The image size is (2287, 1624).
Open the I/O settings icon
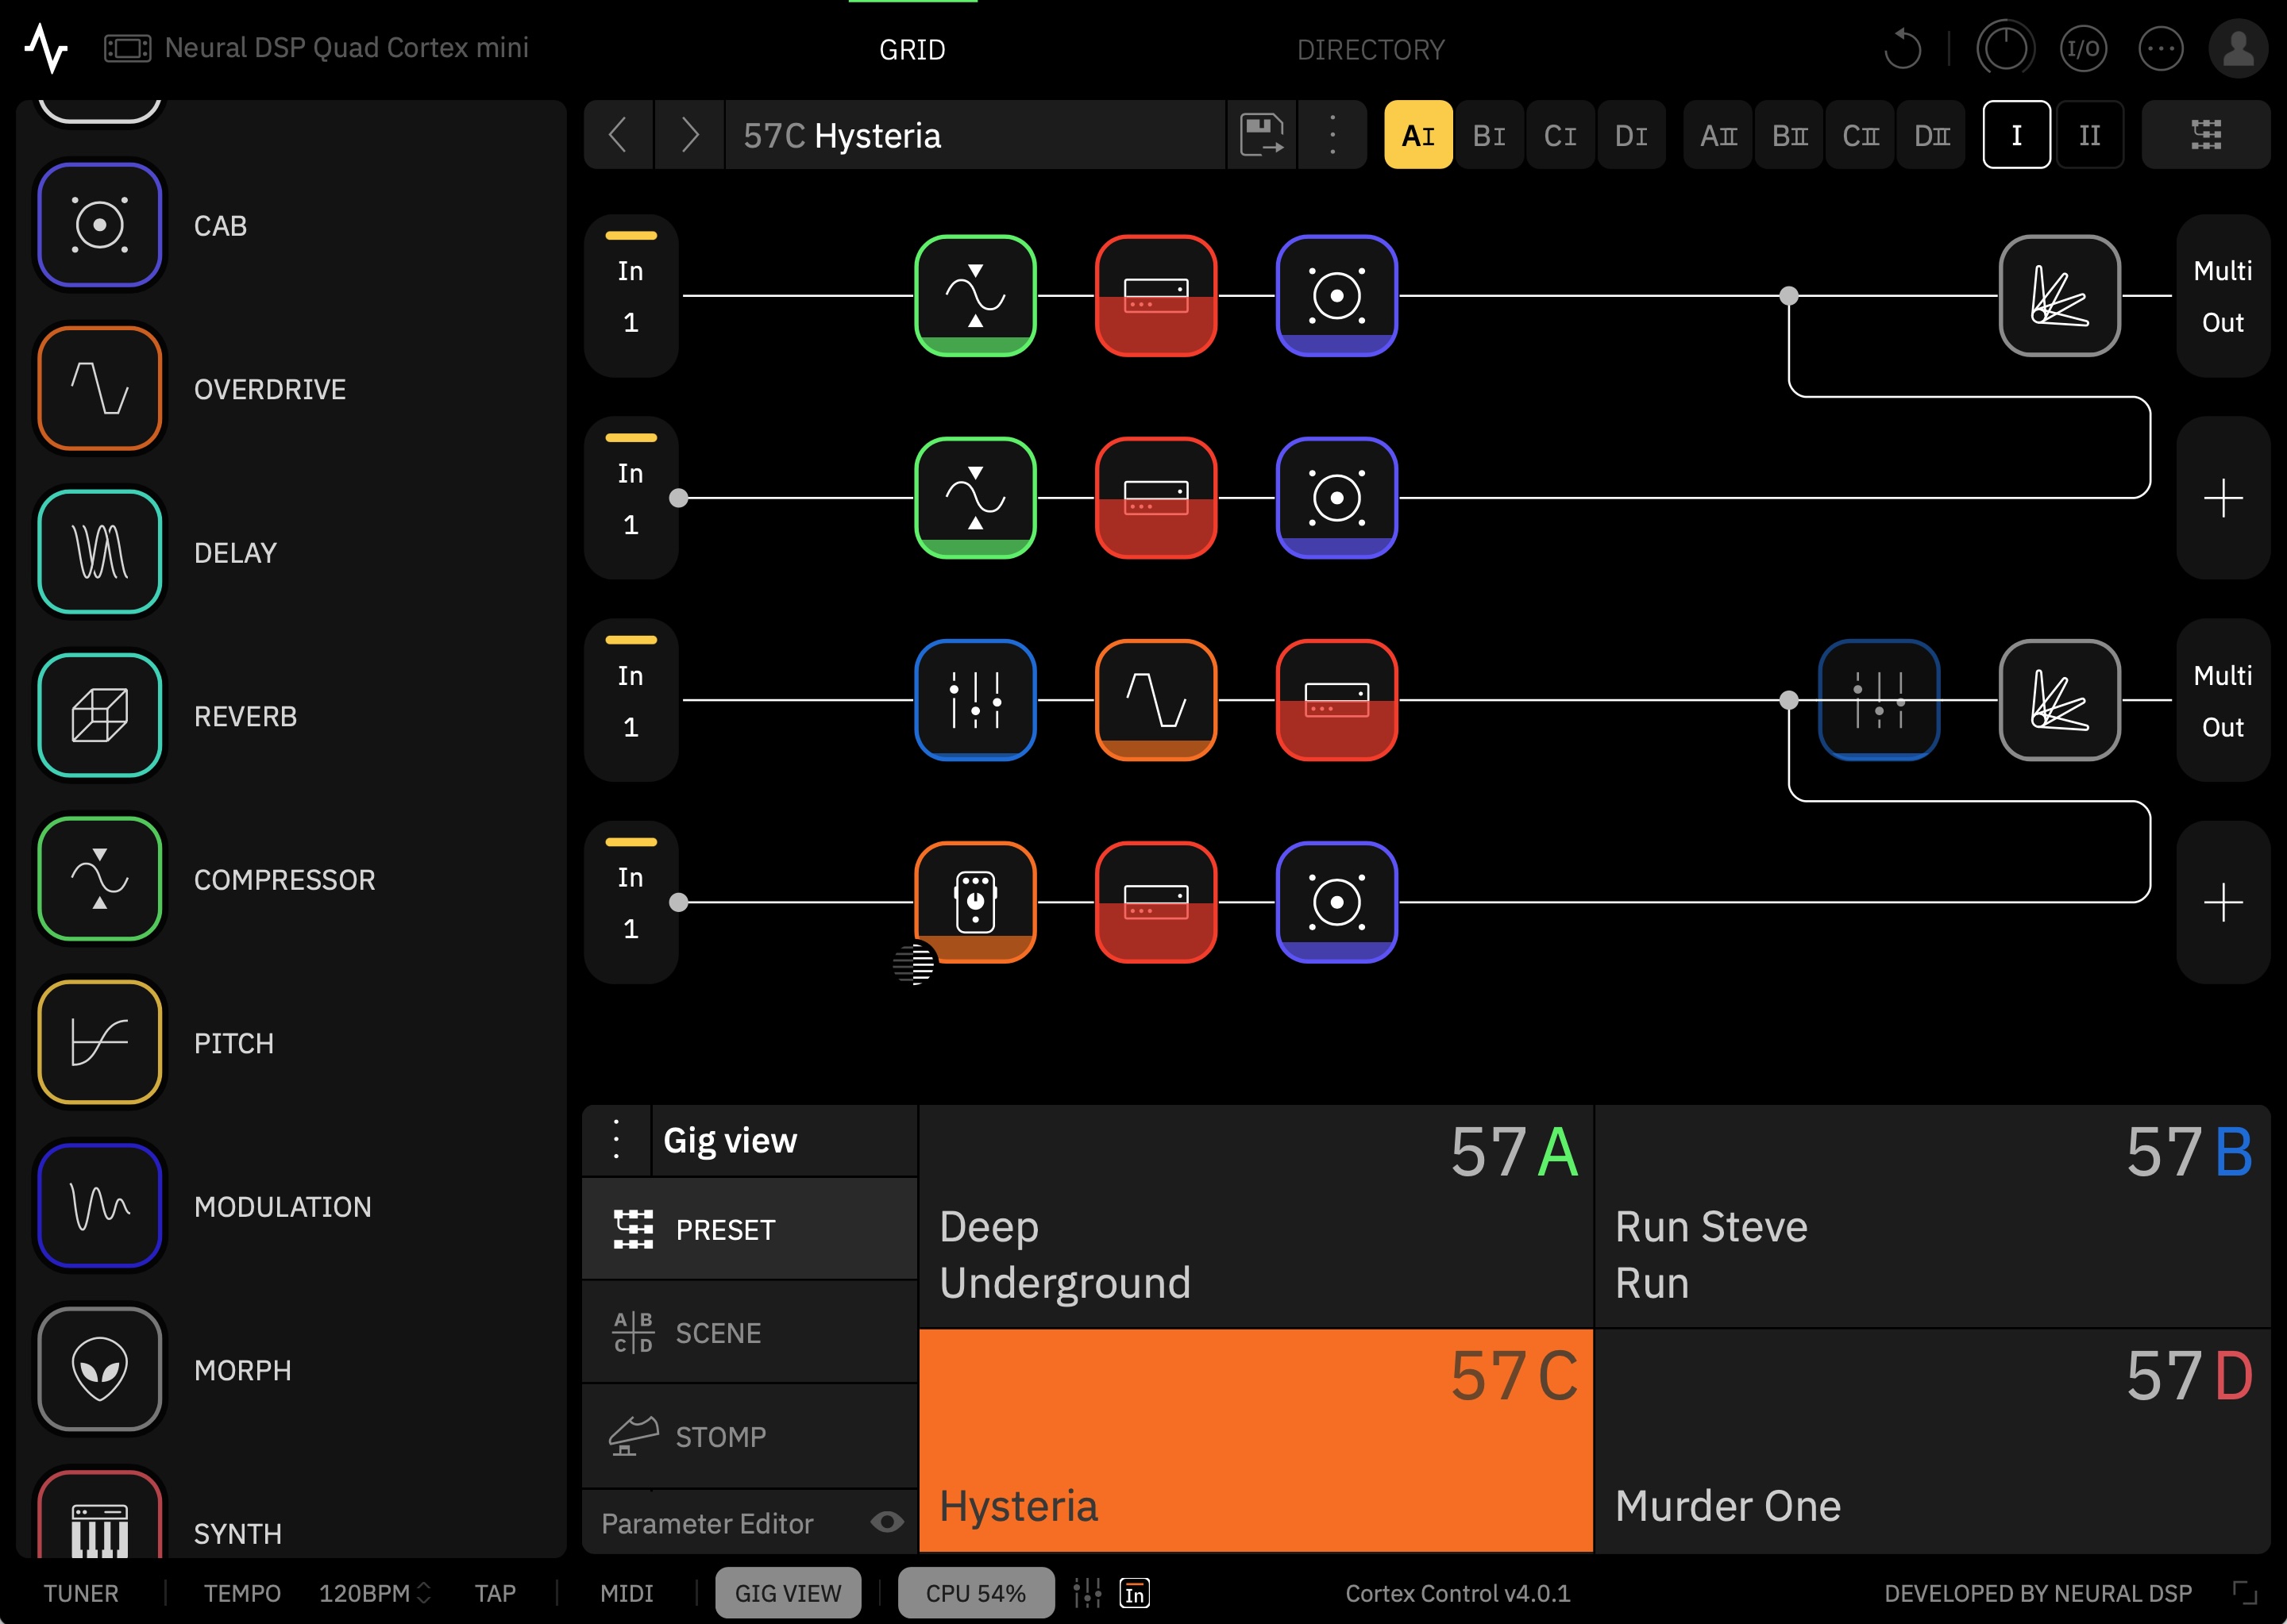2083,48
